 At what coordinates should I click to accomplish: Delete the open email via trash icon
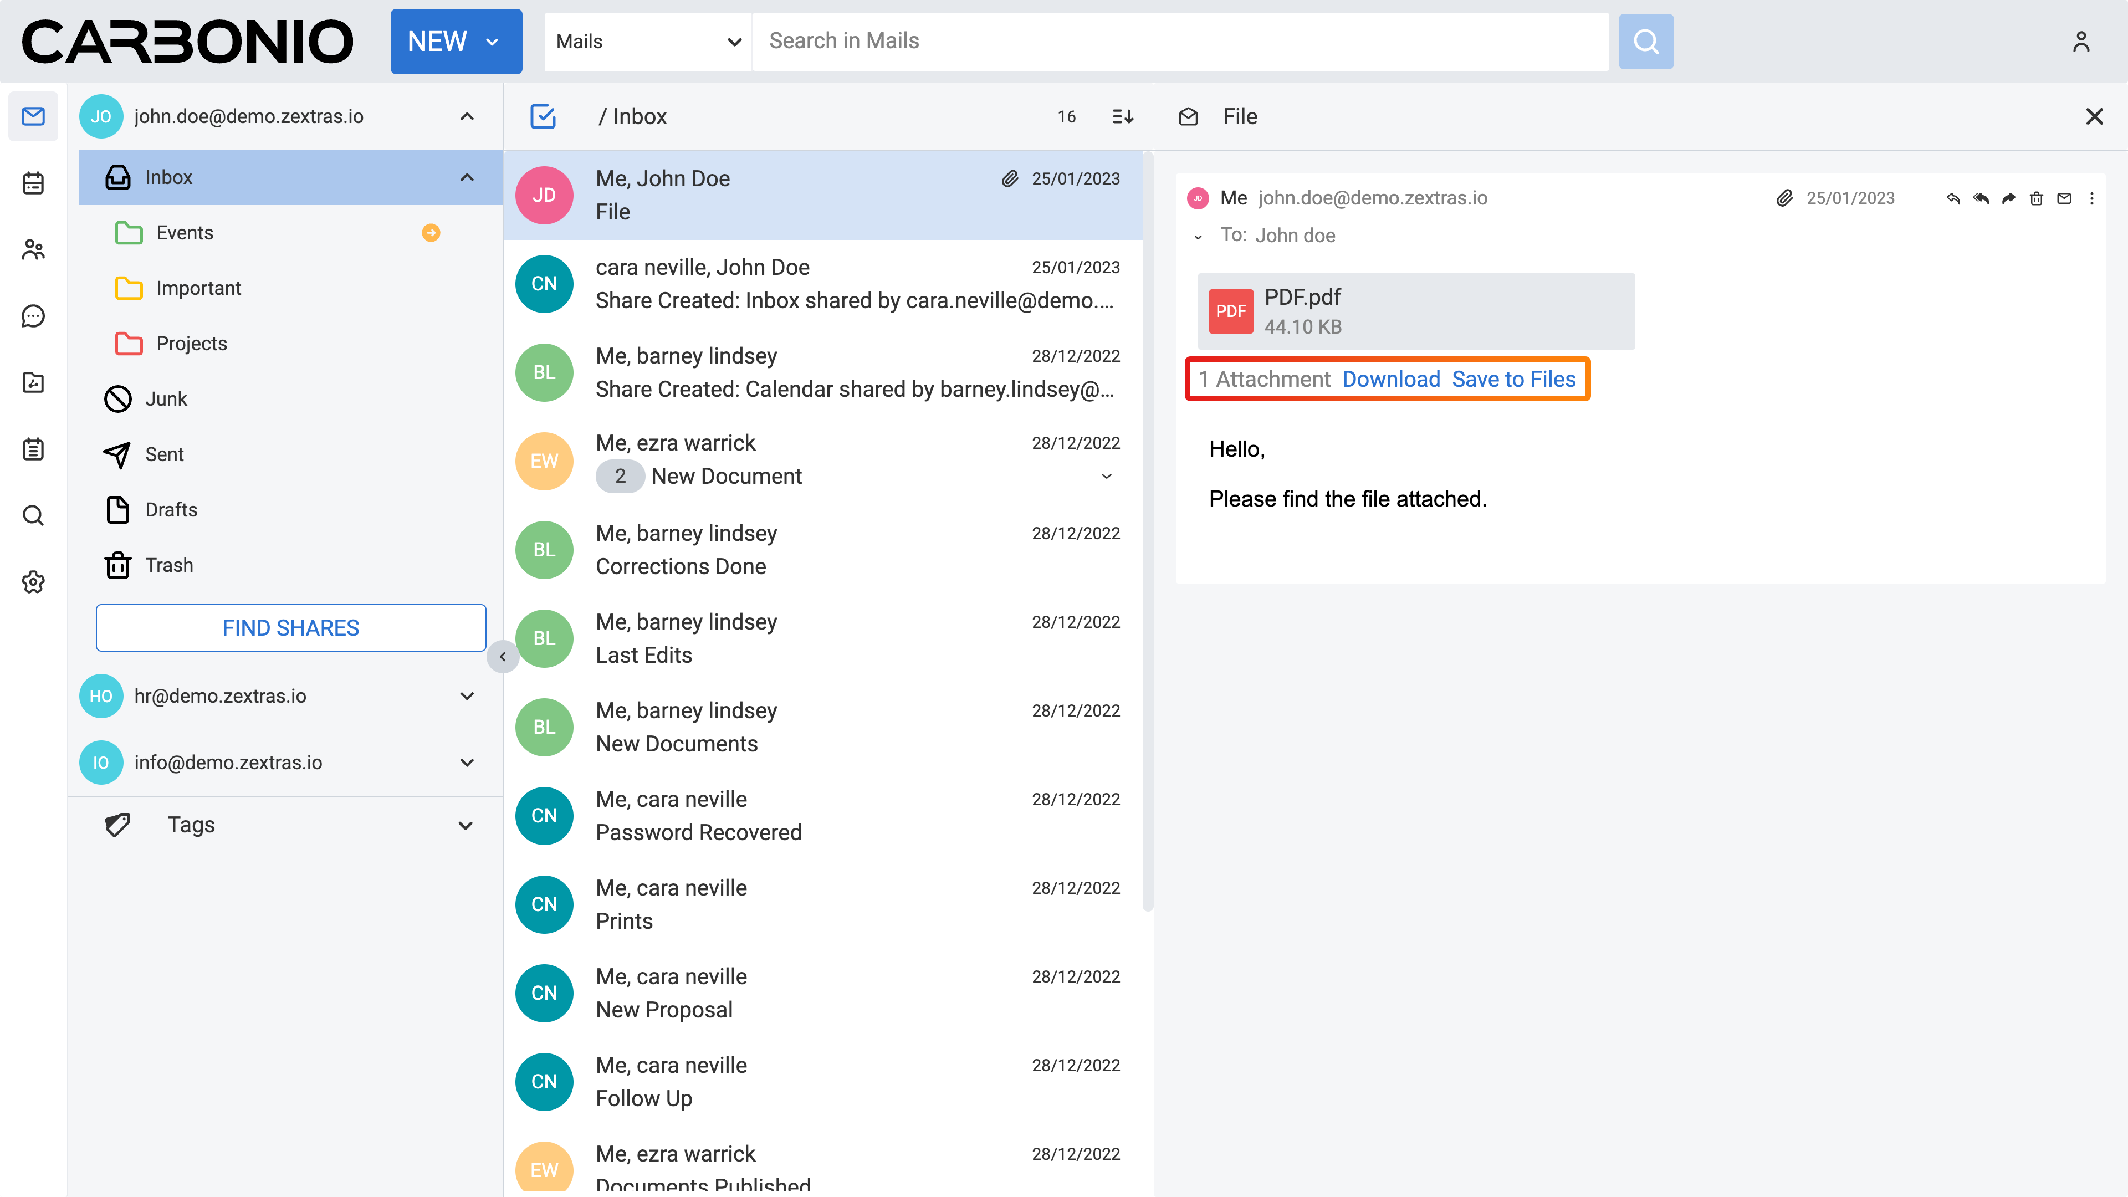(x=2037, y=198)
